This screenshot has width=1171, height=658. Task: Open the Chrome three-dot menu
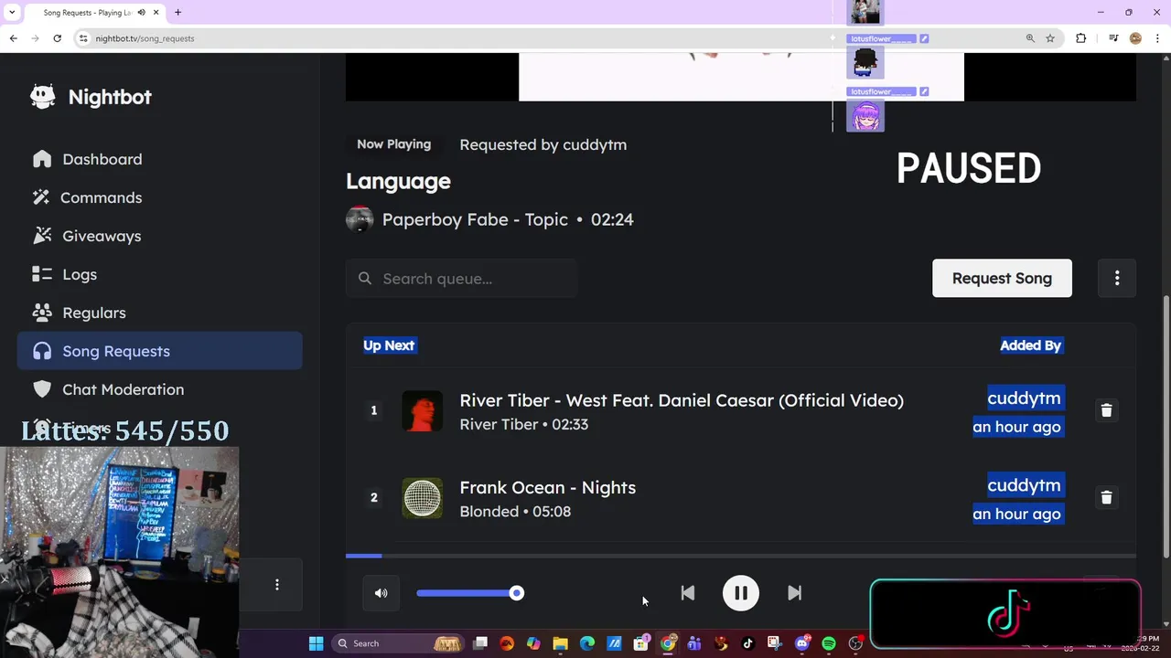pyautogui.click(x=1157, y=38)
